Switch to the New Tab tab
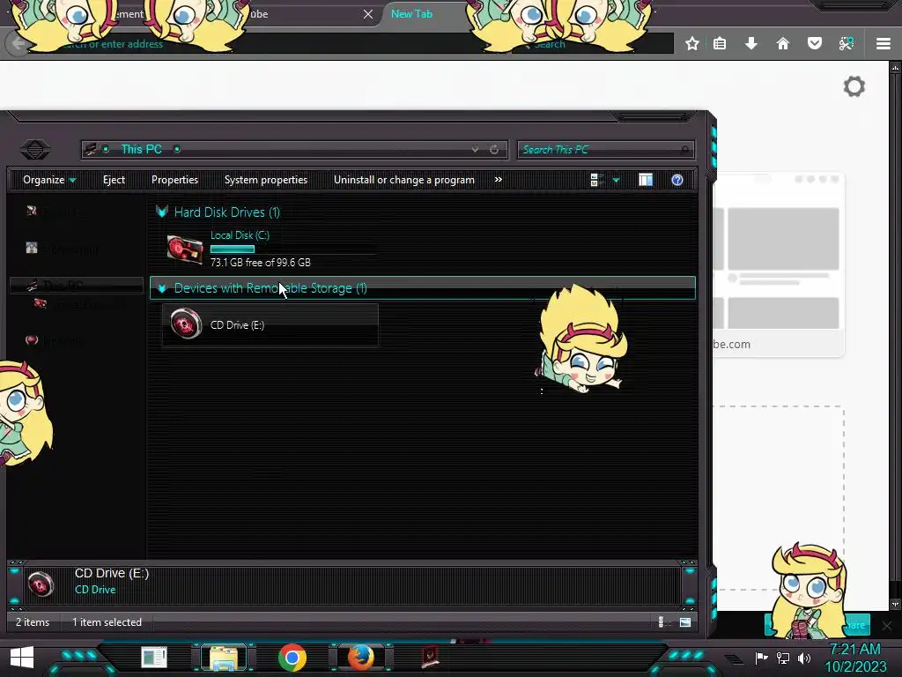 point(412,14)
